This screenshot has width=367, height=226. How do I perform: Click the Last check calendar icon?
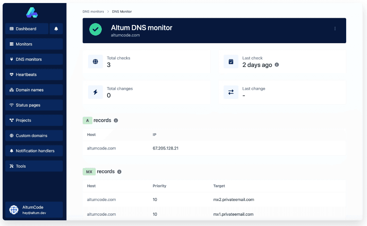click(x=231, y=61)
